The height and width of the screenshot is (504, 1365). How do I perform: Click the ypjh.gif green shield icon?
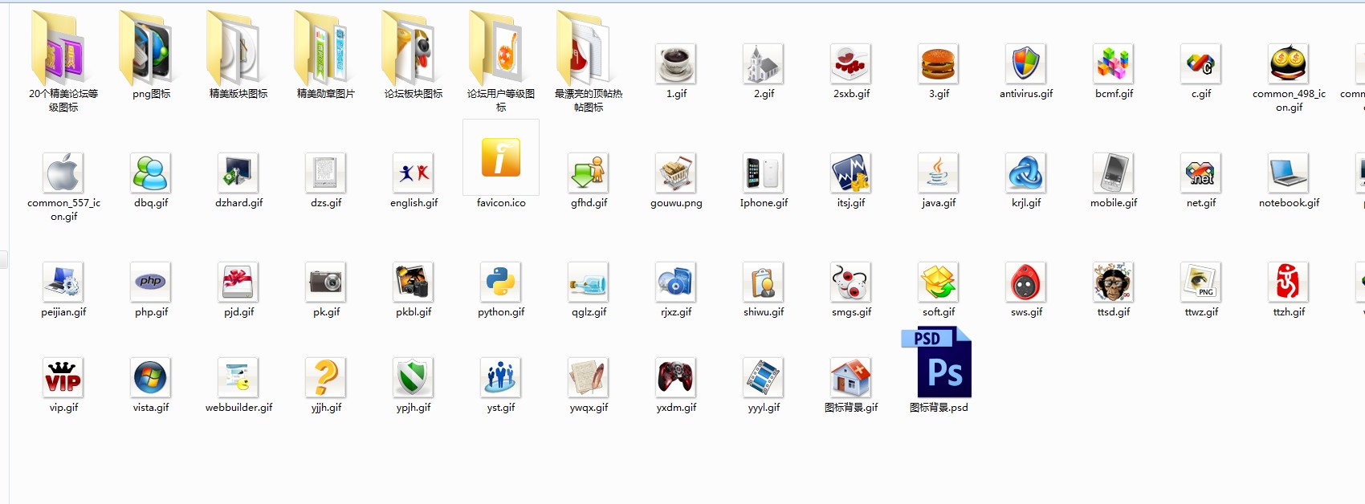click(x=414, y=378)
